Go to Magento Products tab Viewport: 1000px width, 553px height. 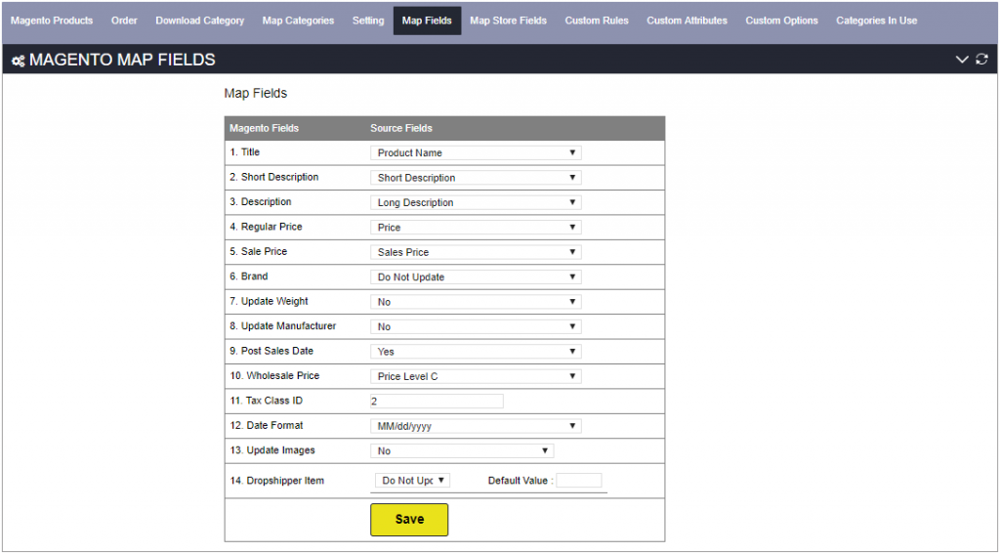point(52,21)
